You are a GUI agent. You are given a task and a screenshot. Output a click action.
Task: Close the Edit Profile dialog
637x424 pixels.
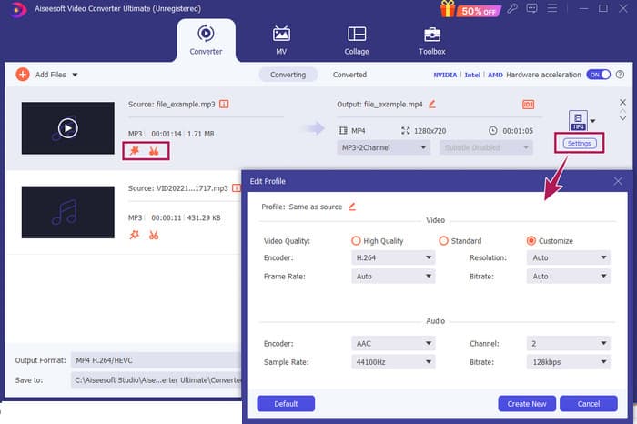coord(618,181)
